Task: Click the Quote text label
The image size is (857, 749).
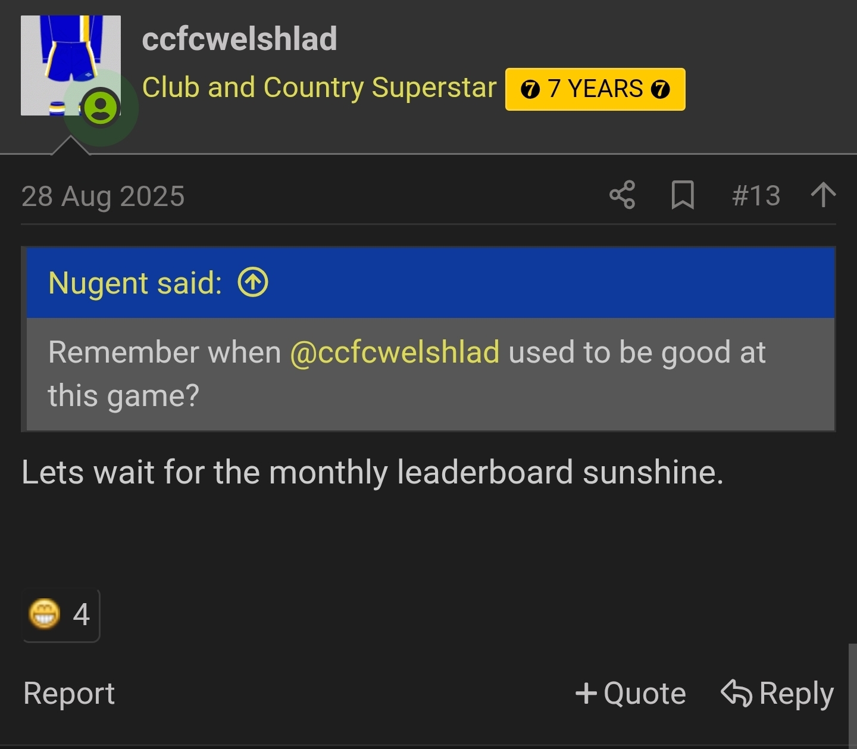Action: click(x=645, y=694)
